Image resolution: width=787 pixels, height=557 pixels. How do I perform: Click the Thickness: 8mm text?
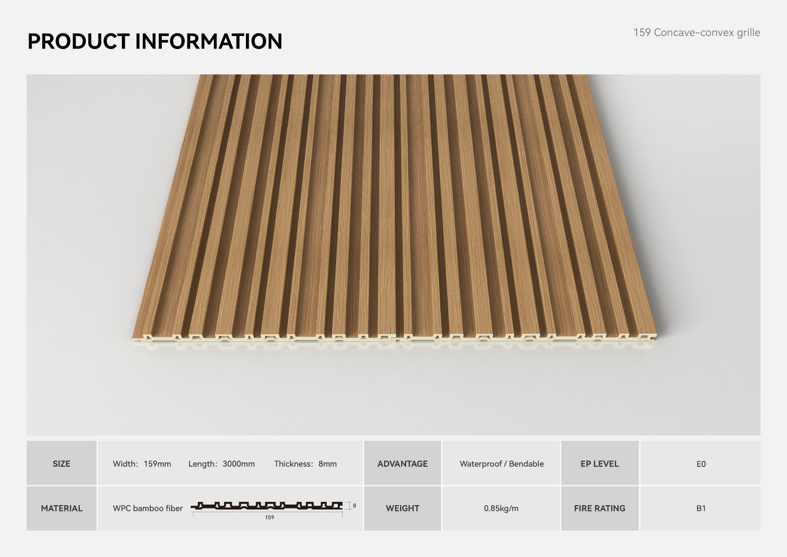(305, 464)
